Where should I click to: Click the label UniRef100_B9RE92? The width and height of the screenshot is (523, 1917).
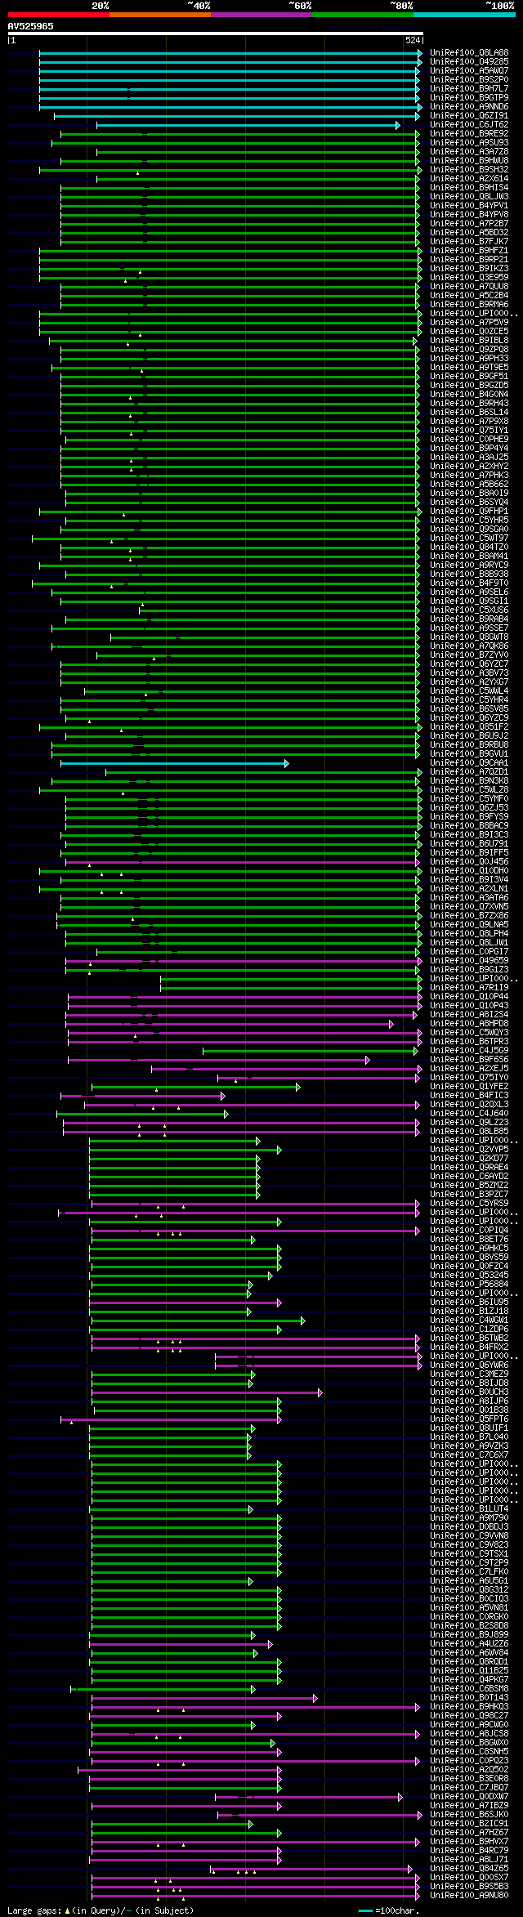[x=469, y=133]
